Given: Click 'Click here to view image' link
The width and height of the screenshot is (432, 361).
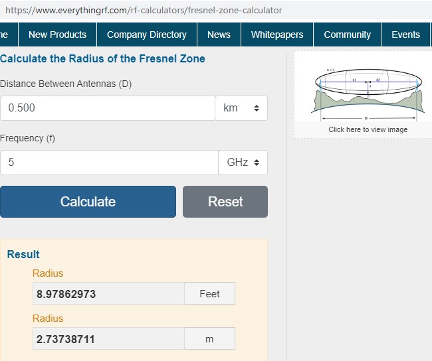Looking at the screenshot, I should click(x=368, y=129).
